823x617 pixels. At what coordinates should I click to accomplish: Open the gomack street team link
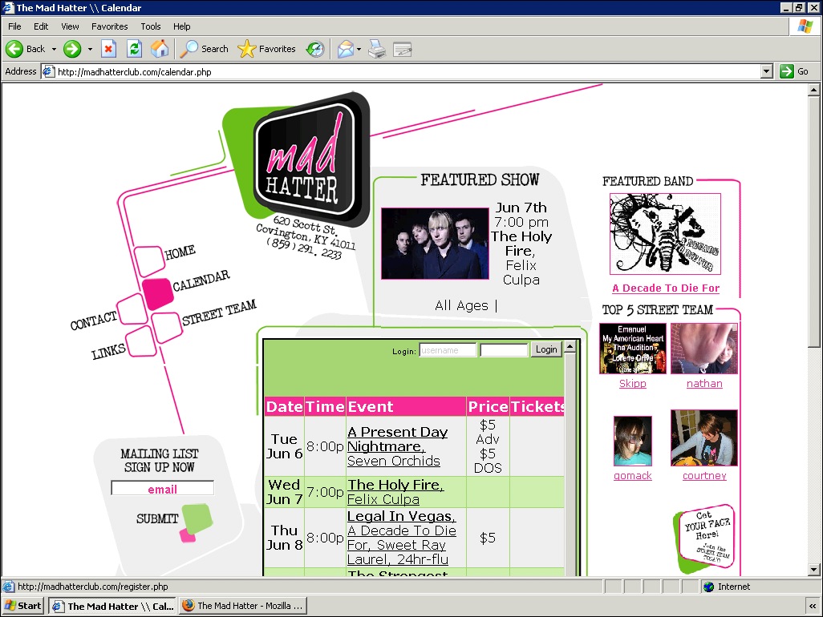pos(632,475)
